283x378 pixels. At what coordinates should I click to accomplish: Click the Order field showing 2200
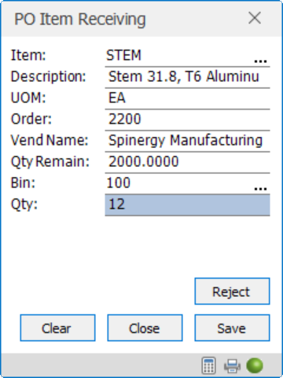[187, 120]
